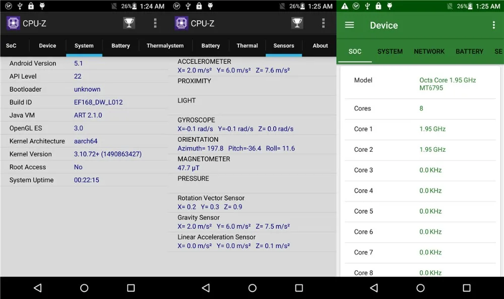Tap Android Version value 5.1
The image size is (504, 299).
79,64
